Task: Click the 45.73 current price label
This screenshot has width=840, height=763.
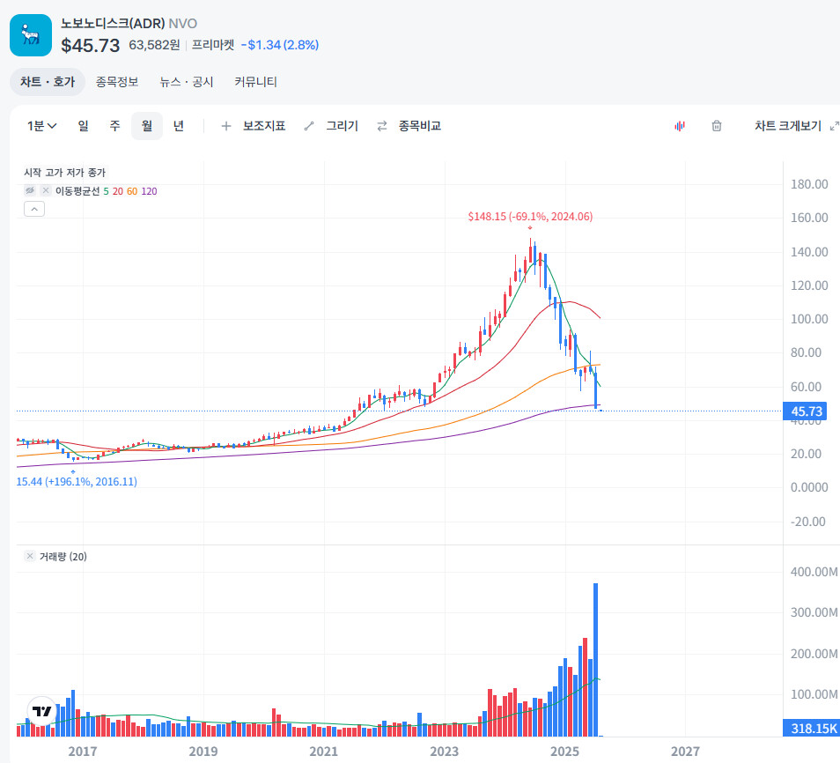Action: coord(807,411)
